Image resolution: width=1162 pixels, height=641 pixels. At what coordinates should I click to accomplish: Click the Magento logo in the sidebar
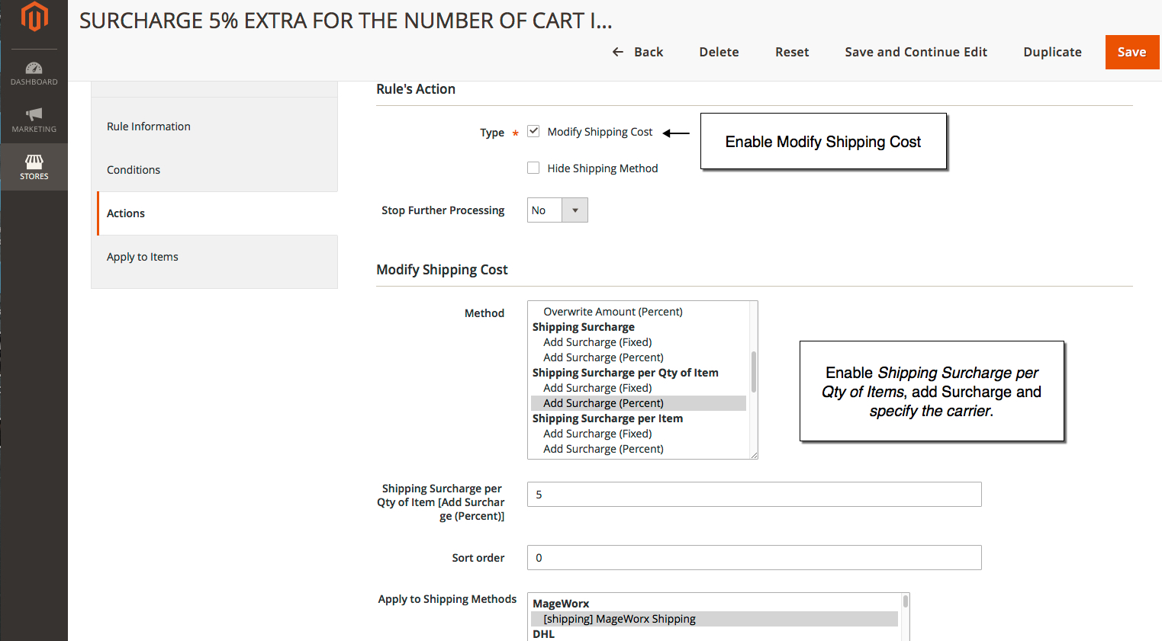point(34,17)
